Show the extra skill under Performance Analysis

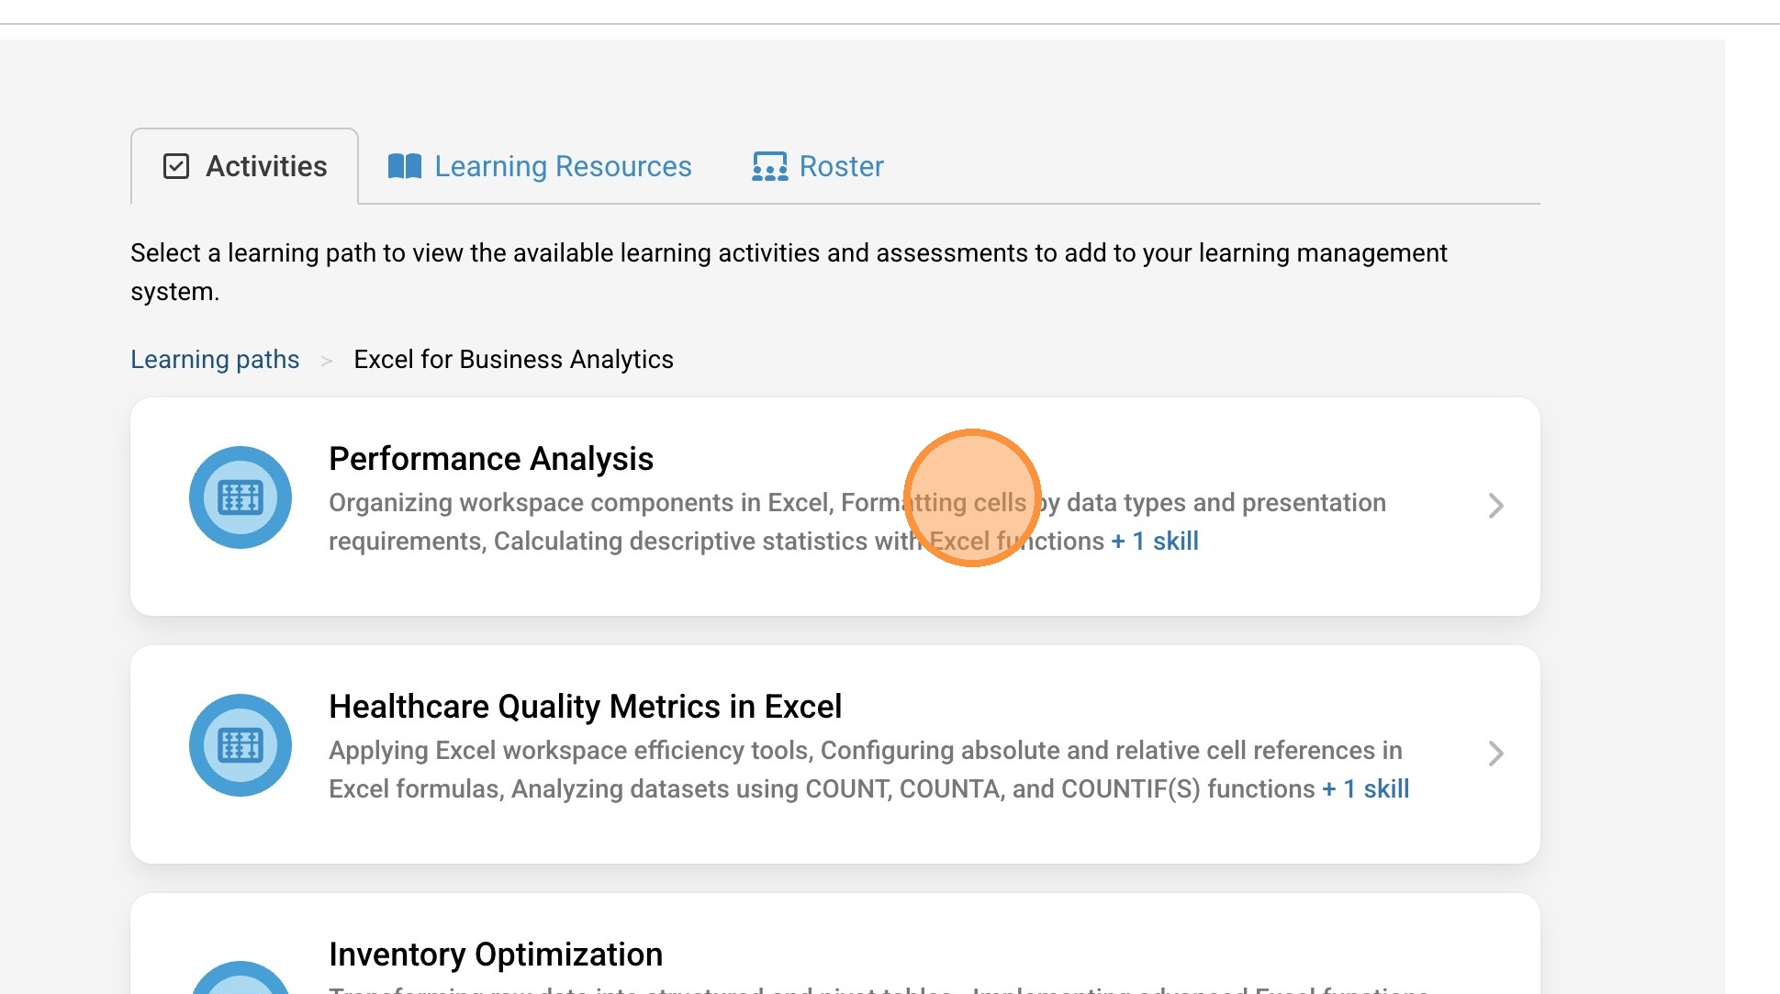point(1155,542)
